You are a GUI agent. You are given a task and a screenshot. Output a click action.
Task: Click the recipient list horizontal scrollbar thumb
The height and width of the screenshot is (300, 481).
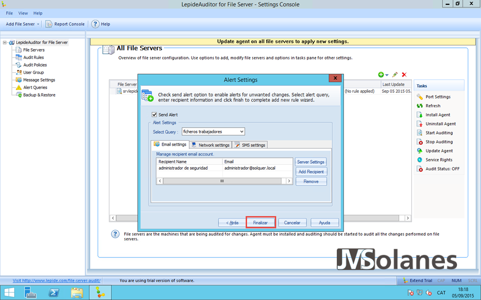[222, 181]
